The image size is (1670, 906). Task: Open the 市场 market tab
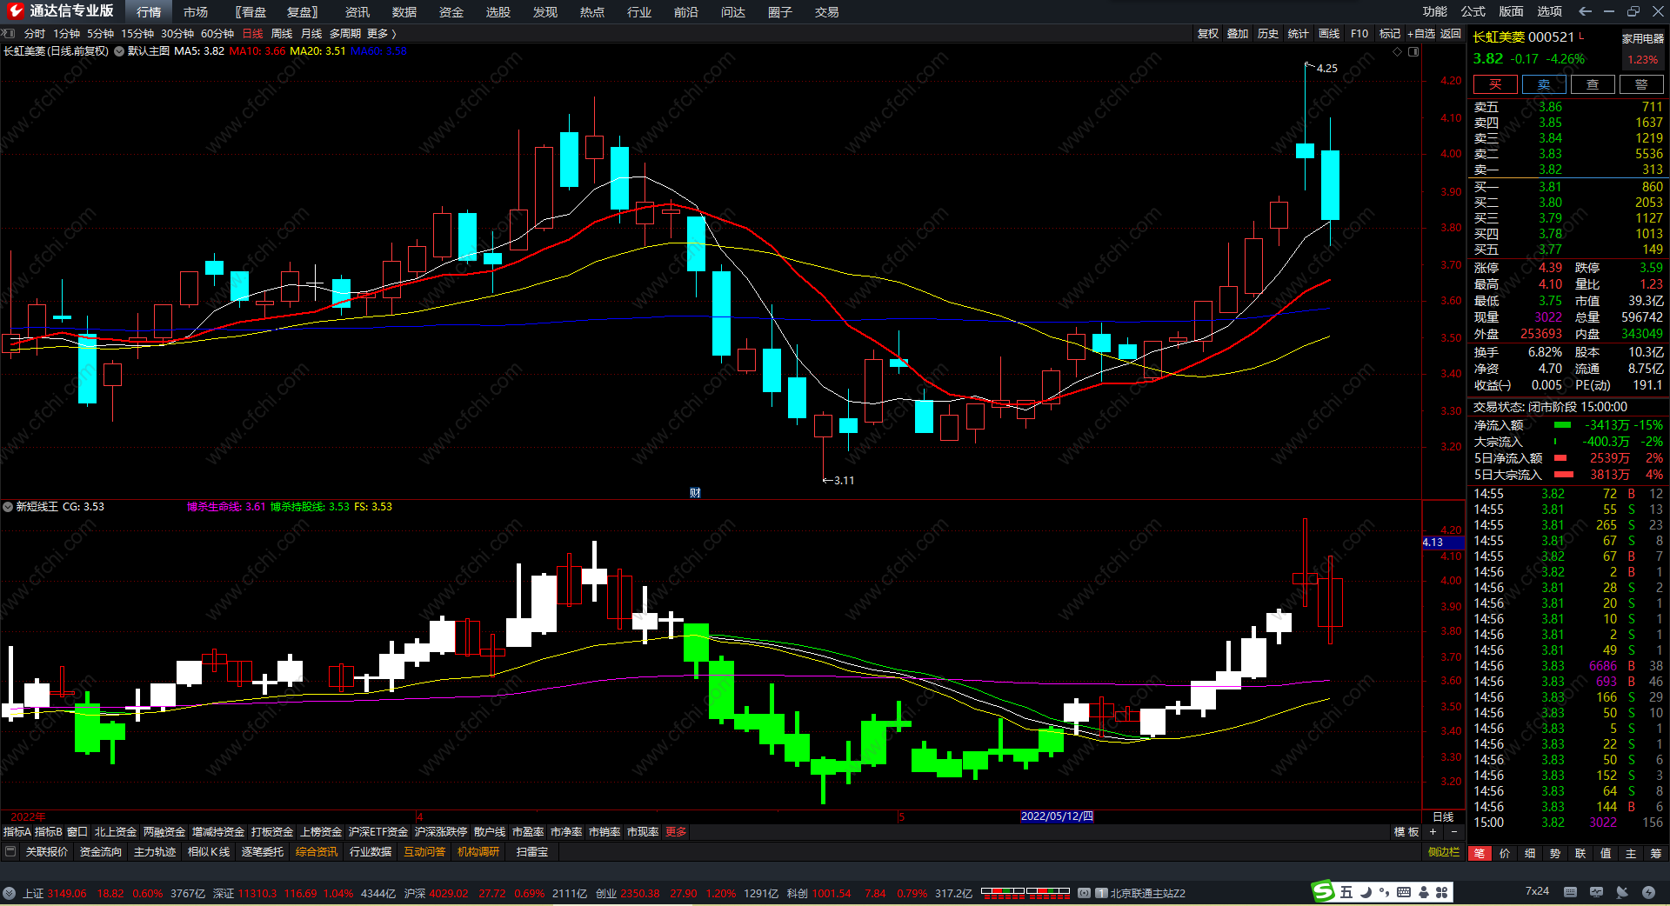(196, 11)
